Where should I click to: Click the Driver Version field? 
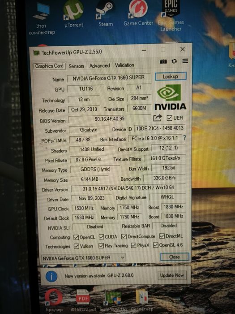pyautogui.click(x=128, y=188)
